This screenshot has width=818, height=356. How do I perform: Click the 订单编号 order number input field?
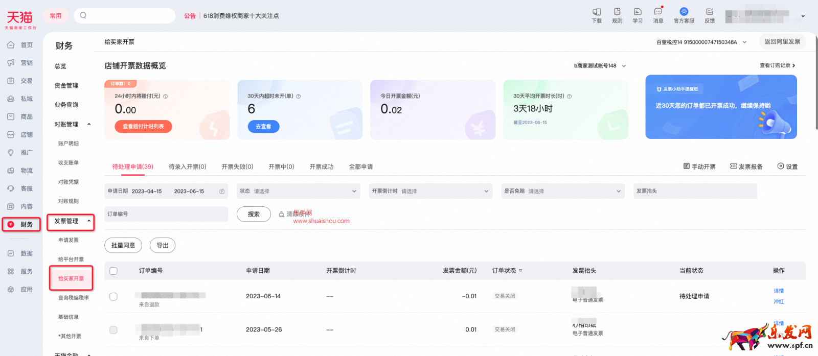click(166, 214)
